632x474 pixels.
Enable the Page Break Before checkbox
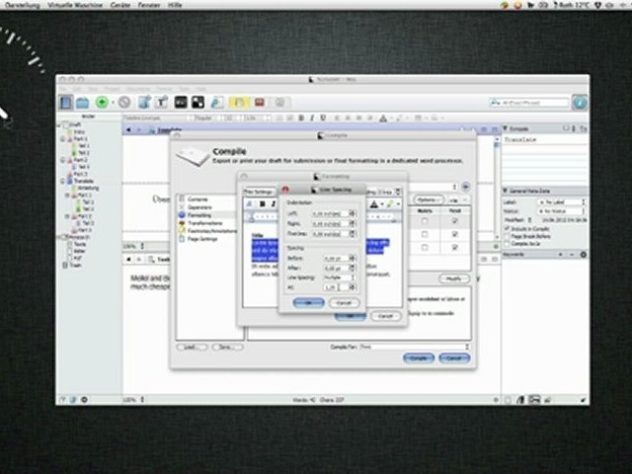[x=507, y=236]
